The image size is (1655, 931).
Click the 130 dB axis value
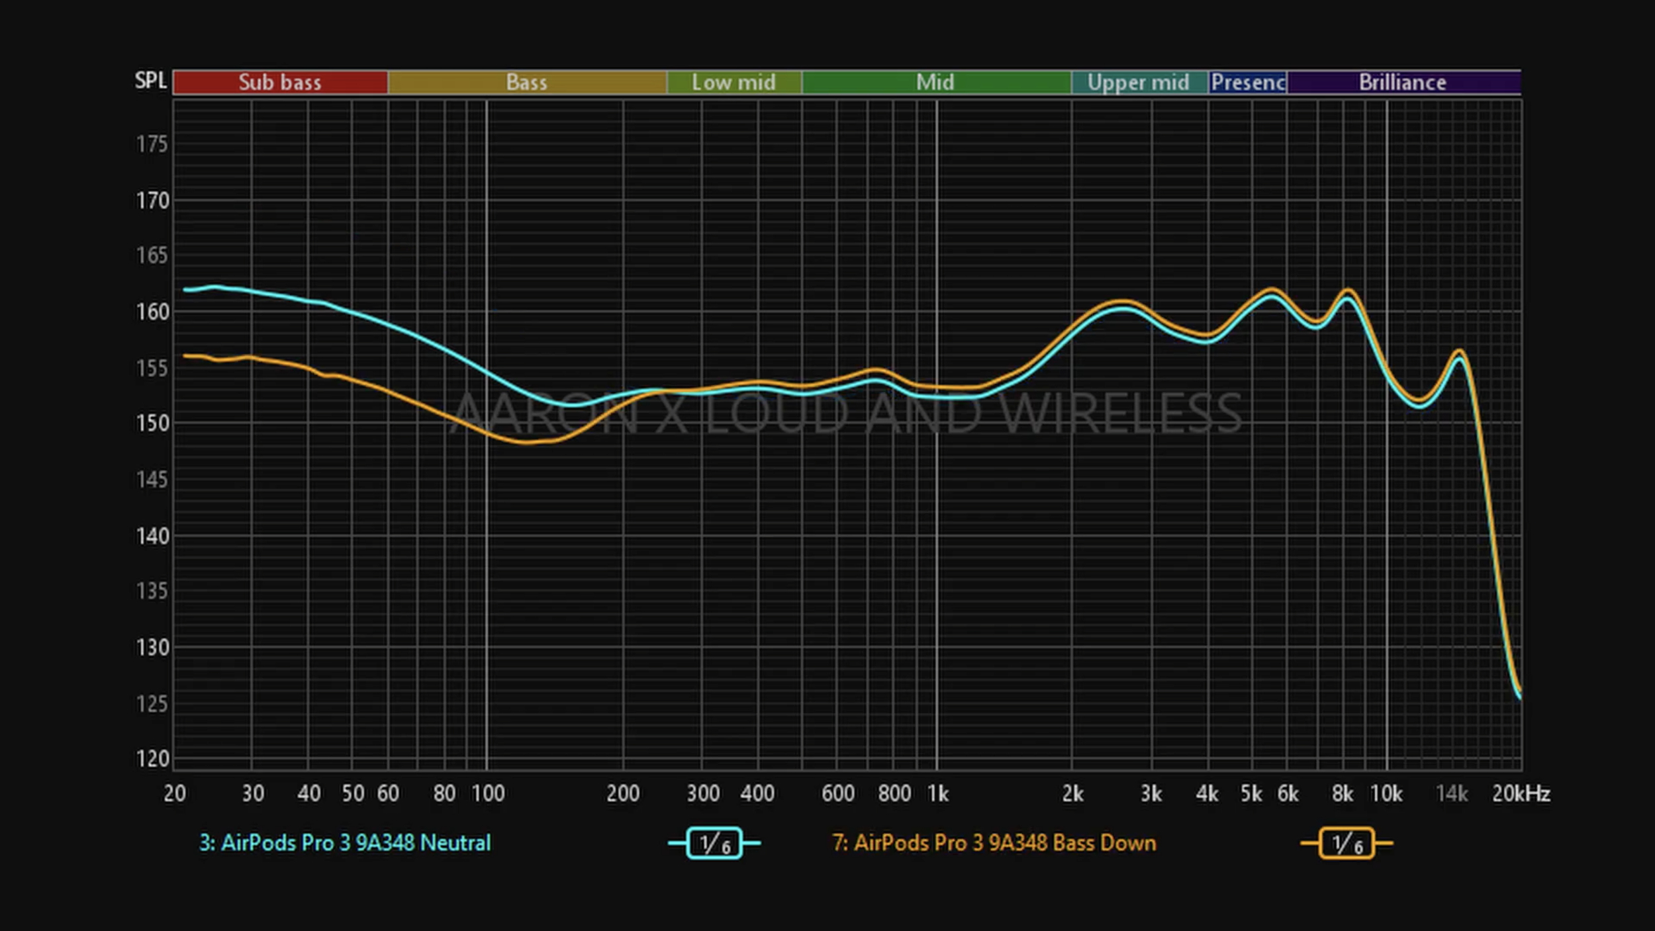click(152, 647)
